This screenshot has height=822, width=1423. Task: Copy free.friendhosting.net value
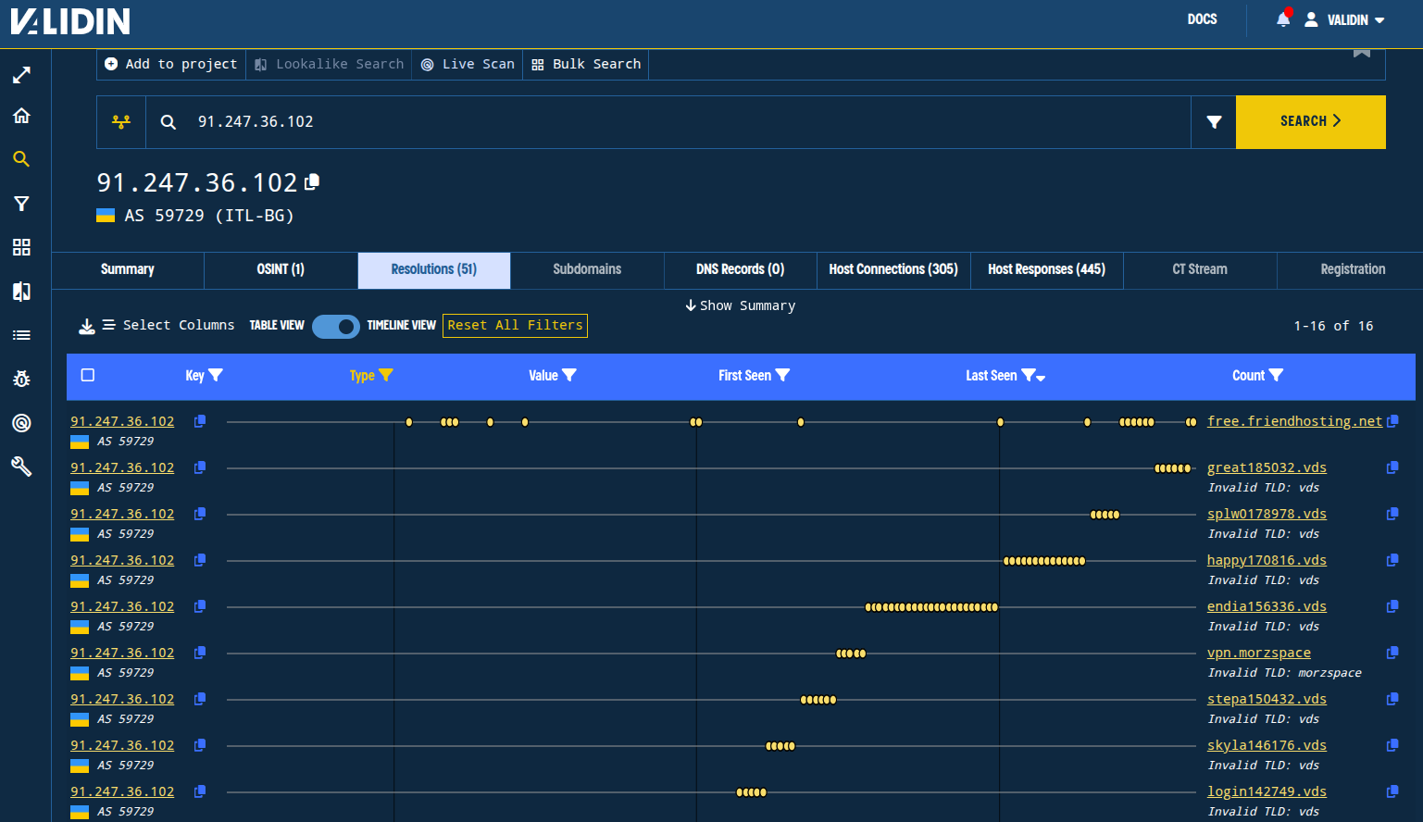coord(1392,421)
